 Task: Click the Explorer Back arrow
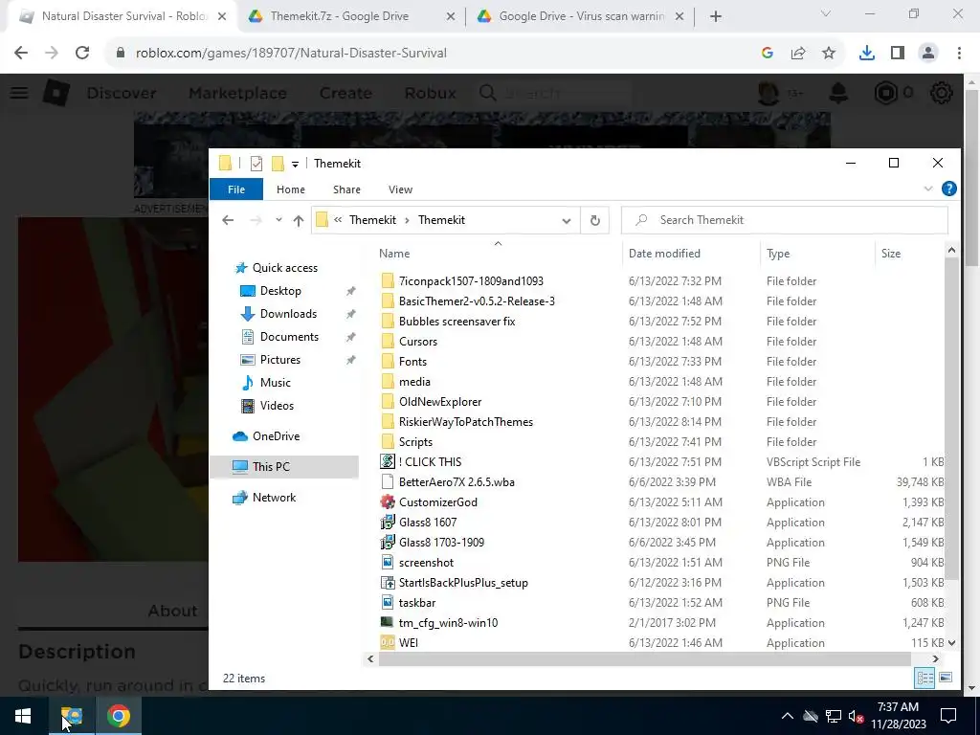click(x=228, y=220)
